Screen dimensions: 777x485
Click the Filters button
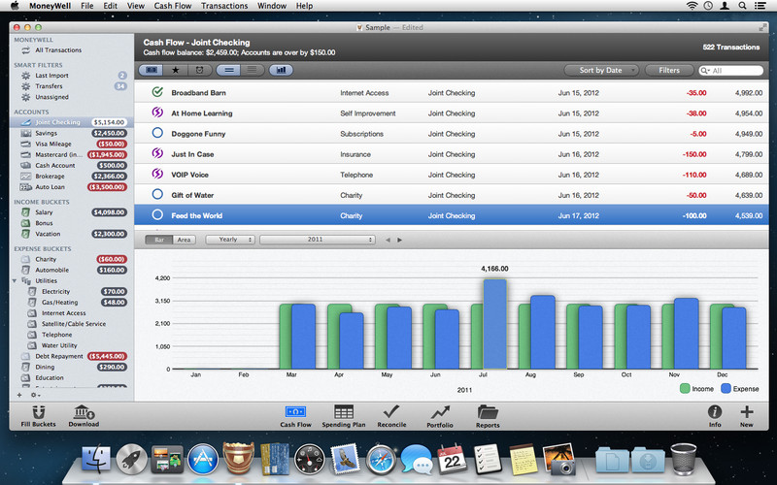click(669, 70)
